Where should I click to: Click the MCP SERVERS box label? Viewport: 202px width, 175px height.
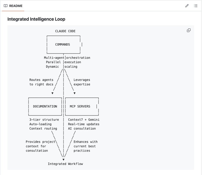pos(80,106)
